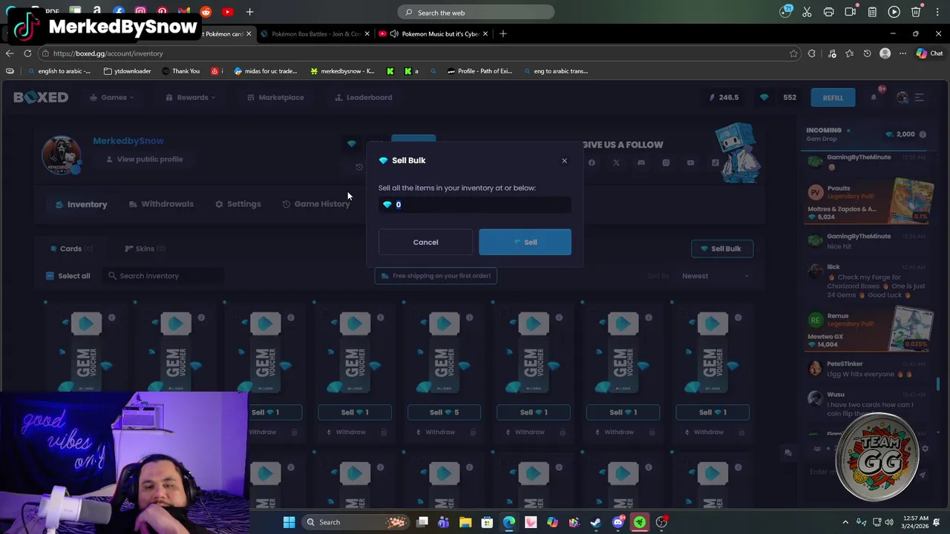
Task: Click the Sell 5 voucher button
Action: [x=444, y=412]
